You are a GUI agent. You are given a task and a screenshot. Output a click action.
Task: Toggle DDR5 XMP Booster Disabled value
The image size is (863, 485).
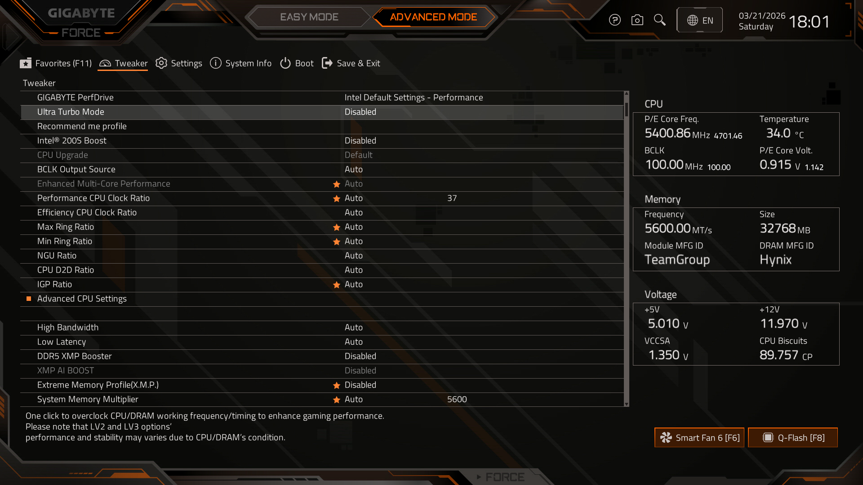[x=360, y=356]
